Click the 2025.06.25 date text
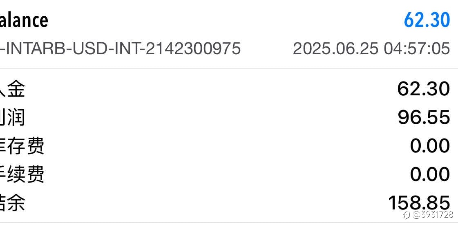 click(x=335, y=48)
